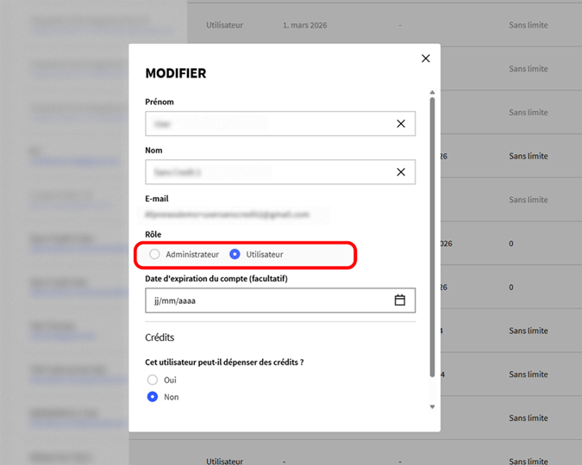Click the dialog scrollbar up arrow
Image resolution: width=582 pixels, height=465 pixels.
(x=432, y=90)
